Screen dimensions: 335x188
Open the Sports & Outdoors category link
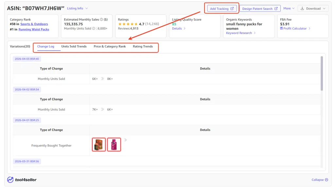(x=34, y=24)
